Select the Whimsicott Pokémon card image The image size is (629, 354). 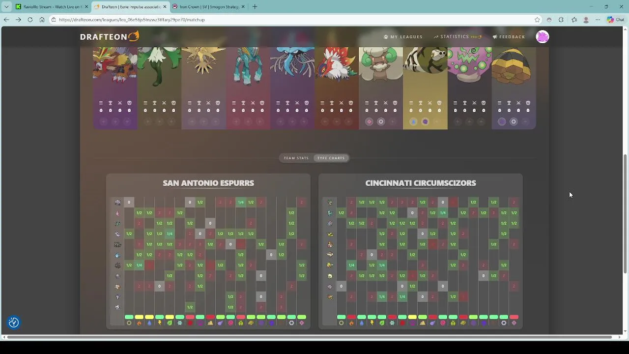pyautogui.click(x=381, y=66)
